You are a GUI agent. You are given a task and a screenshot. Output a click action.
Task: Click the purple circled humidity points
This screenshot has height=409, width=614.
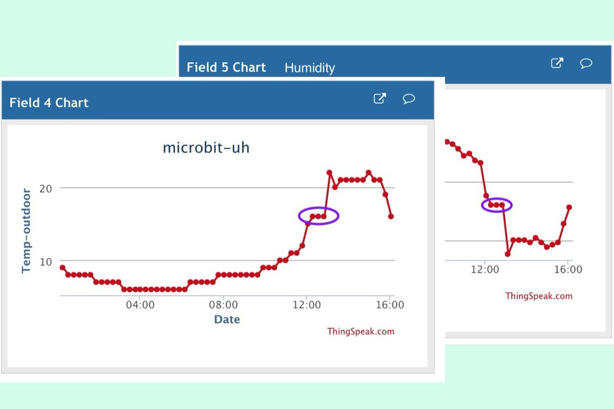coord(496,205)
